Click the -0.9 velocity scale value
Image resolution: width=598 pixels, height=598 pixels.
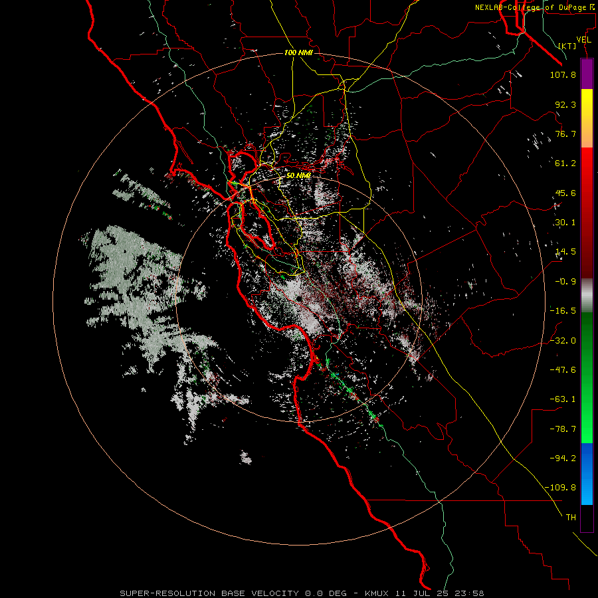tap(565, 282)
